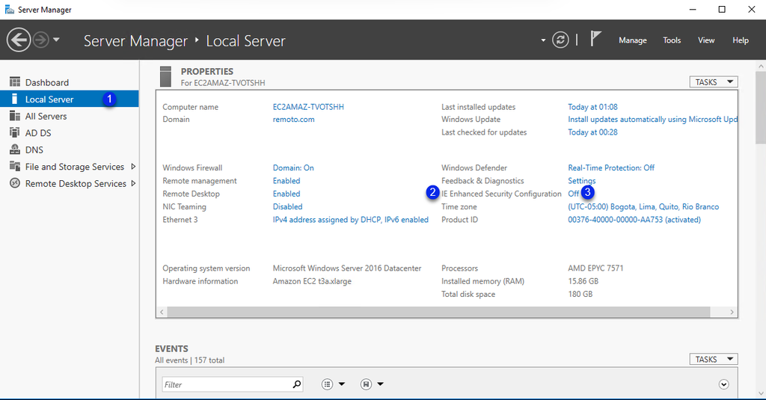Screen dimensions: 766x400
Task: Click File and Storage Services icon
Action: (x=15, y=166)
